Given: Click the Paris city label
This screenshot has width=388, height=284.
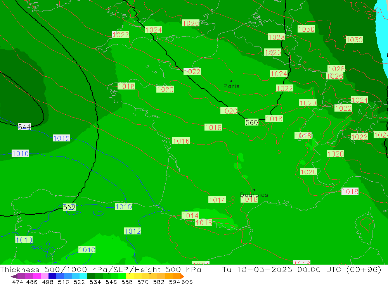Looking at the screenshot, I should coord(231,86).
